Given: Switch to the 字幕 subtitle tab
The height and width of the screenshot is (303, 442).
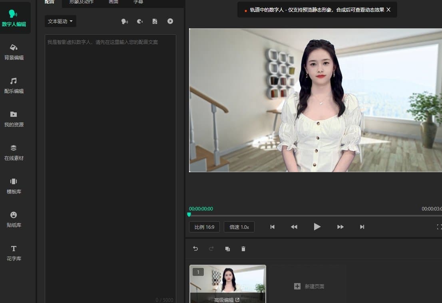Looking at the screenshot, I should pos(138,2).
